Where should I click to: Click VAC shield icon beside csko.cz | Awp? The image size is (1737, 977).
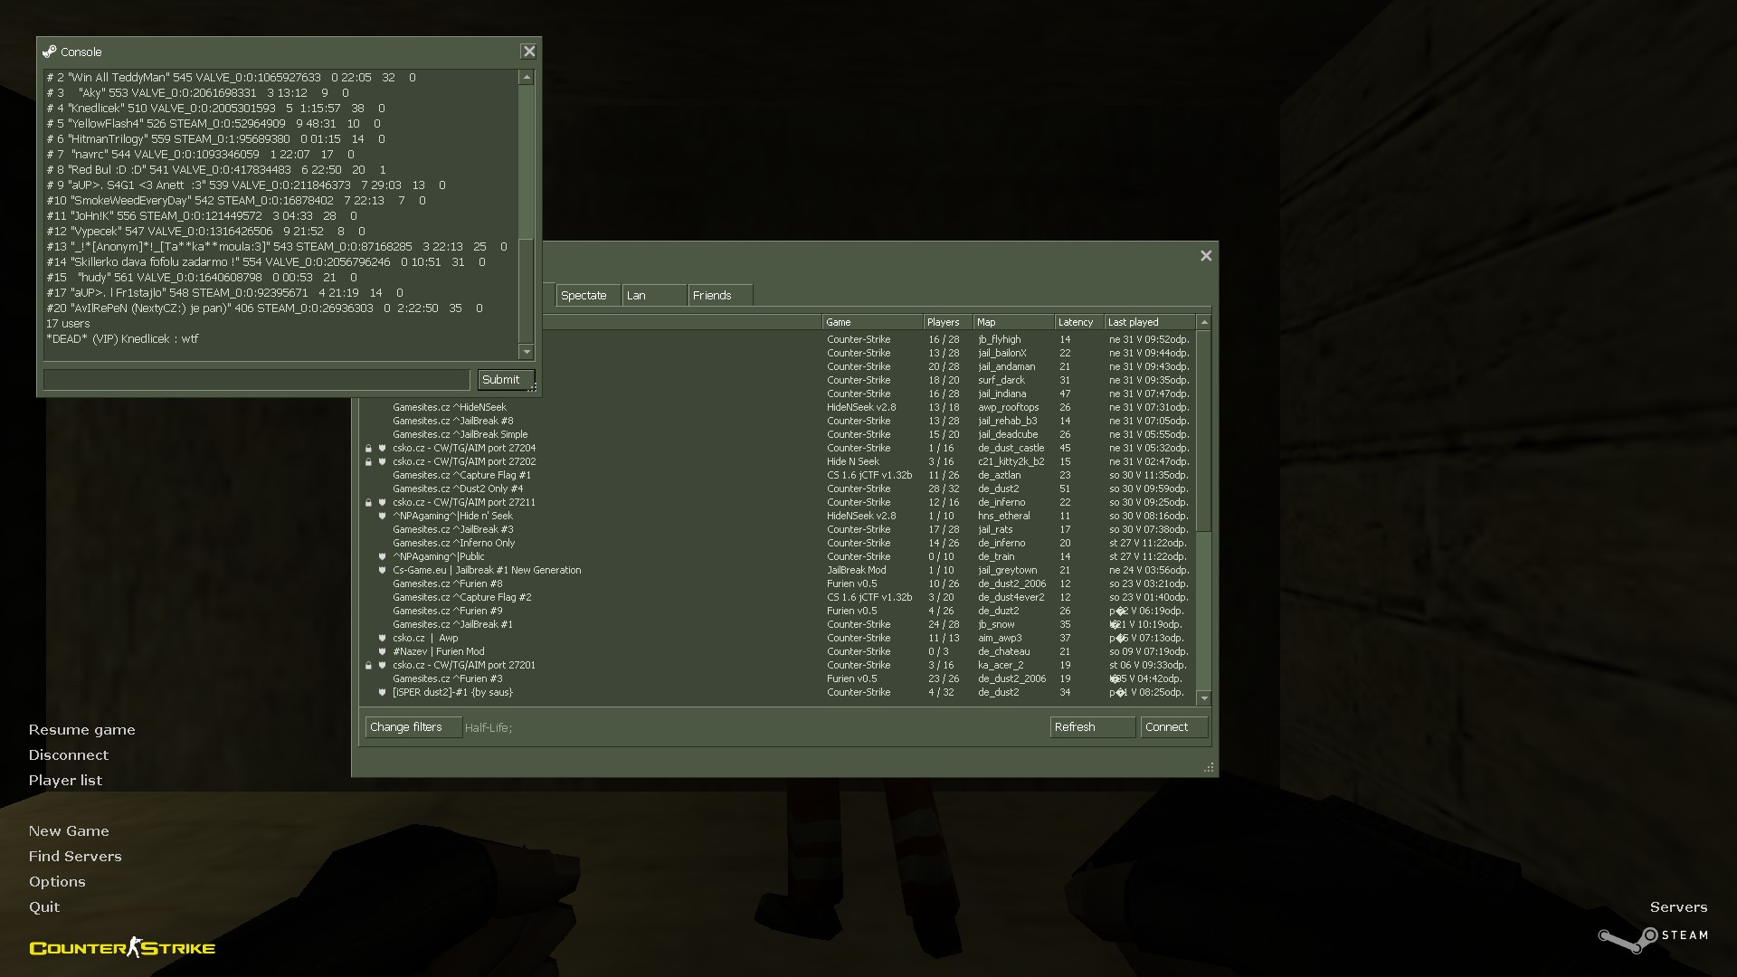382,639
